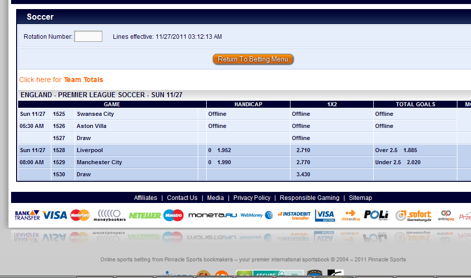This screenshot has width=471, height=278.
Task: Select Over 2.5 odds 1.885
Action: pyautogui.click(x=410, y=150)
